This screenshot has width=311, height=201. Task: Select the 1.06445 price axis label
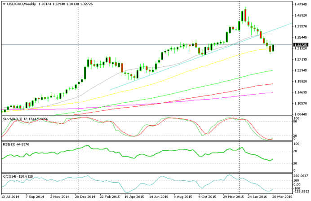coord(301,114)
